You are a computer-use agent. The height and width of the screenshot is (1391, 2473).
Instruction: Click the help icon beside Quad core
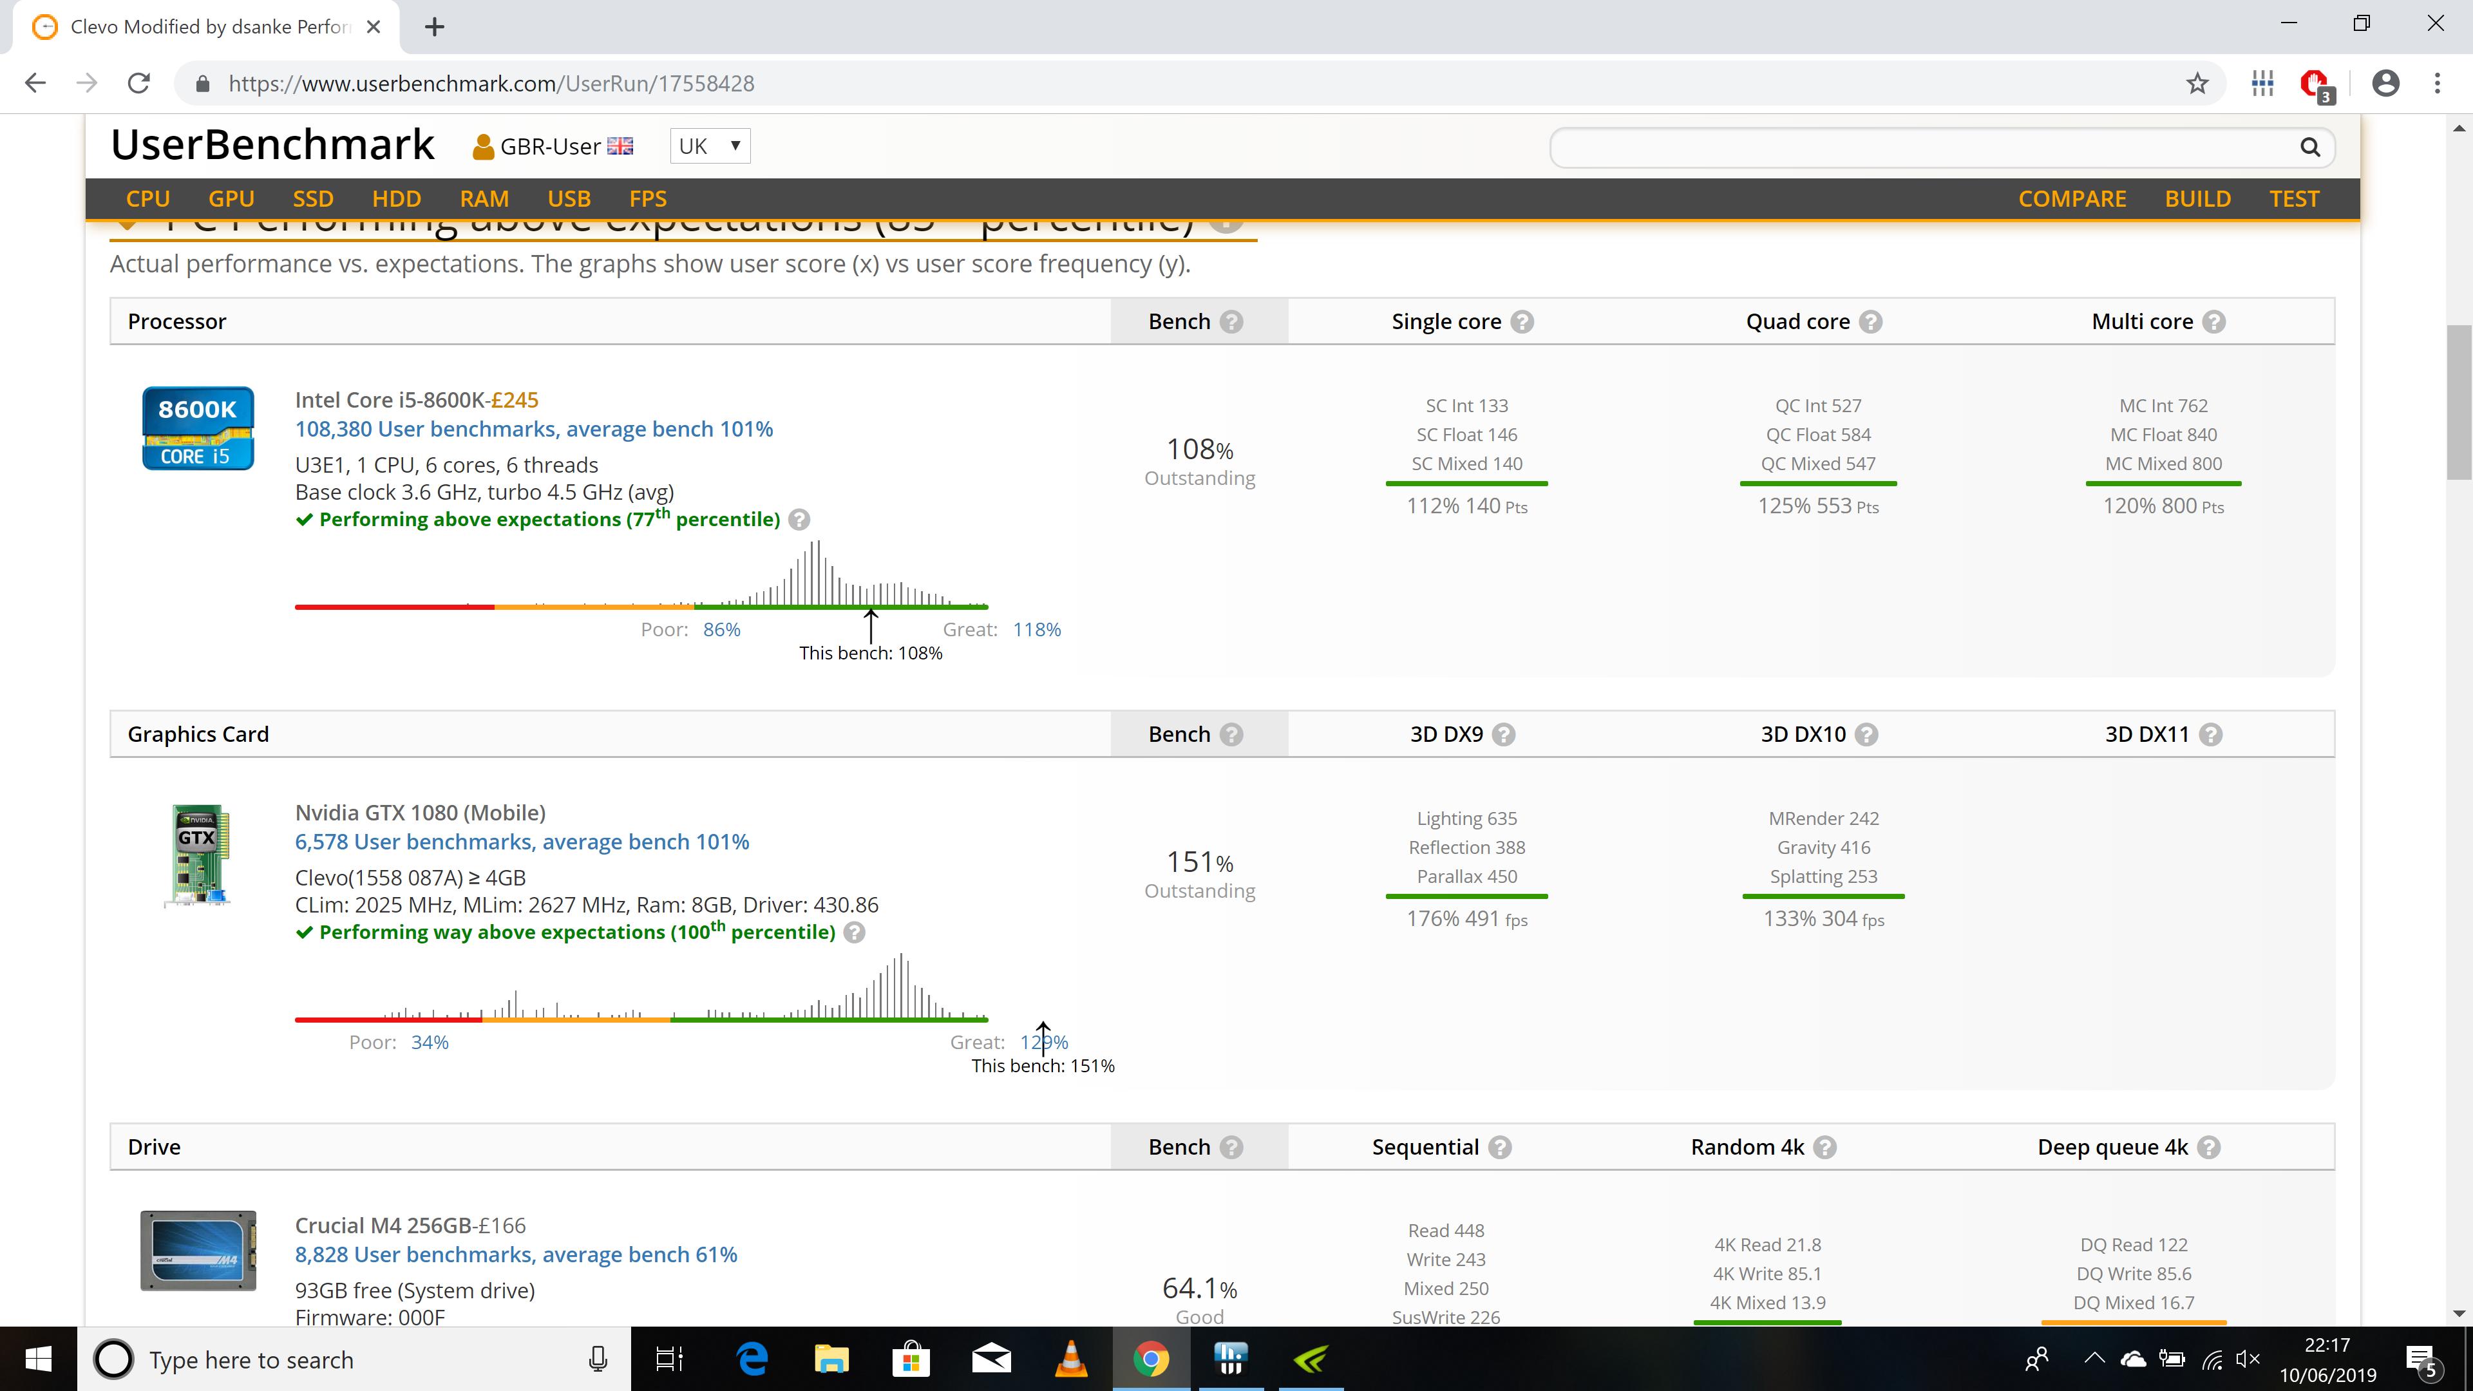(1870, 321)
